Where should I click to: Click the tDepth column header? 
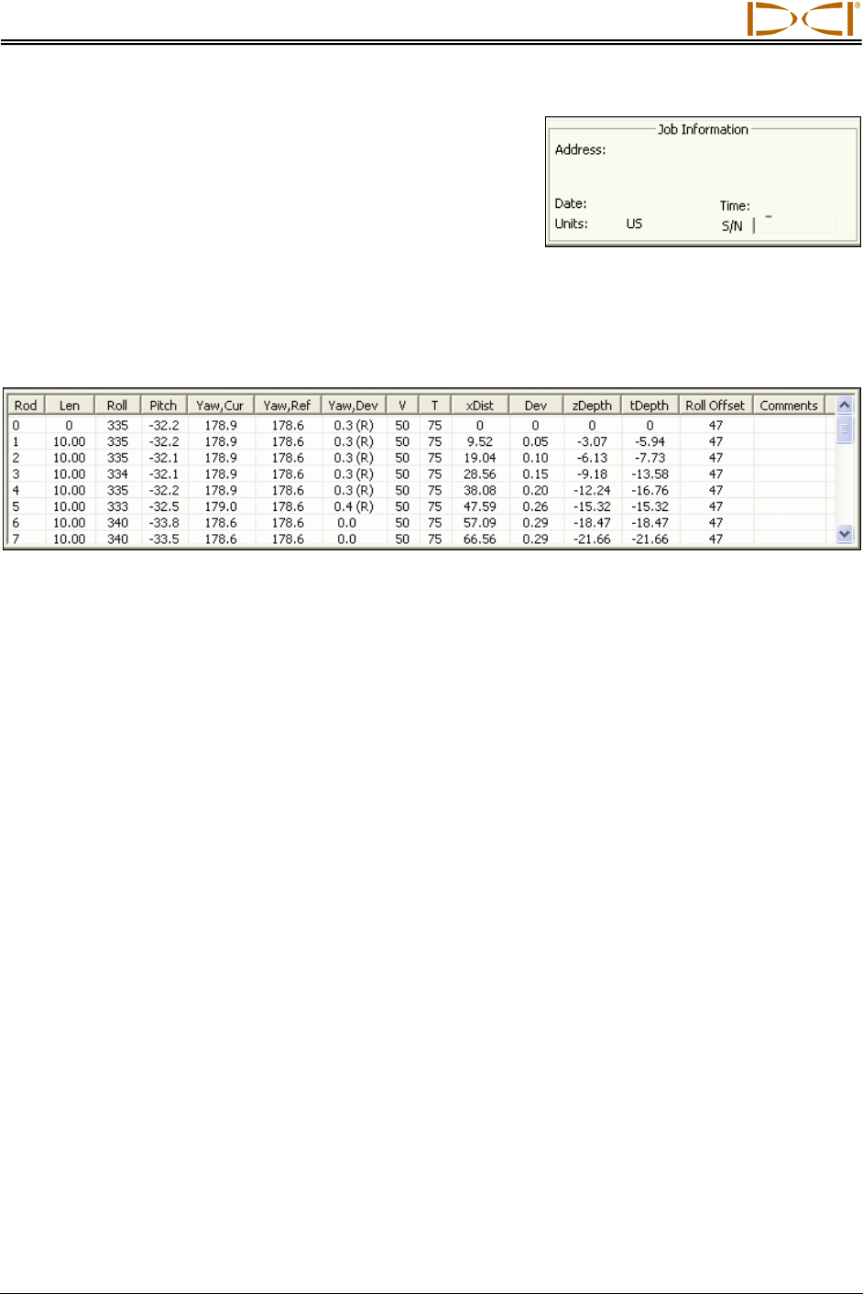(x=650, y=406)
